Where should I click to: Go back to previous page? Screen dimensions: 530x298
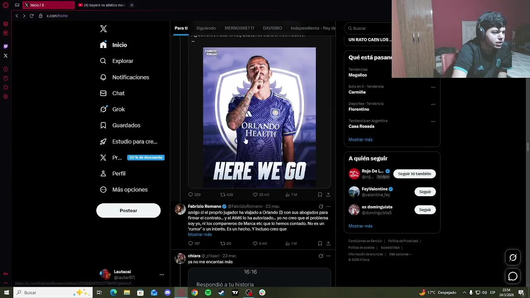coord(17,16)
